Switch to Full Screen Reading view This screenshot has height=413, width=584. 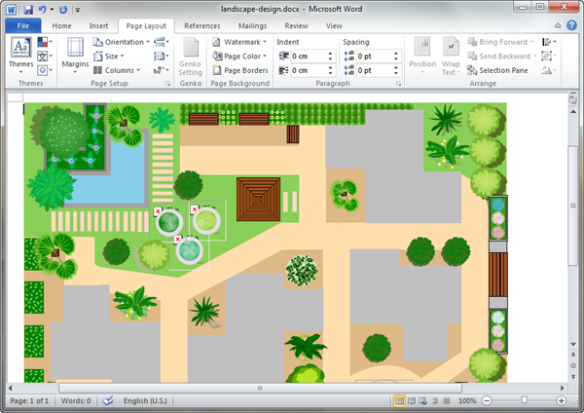(411, 400)
